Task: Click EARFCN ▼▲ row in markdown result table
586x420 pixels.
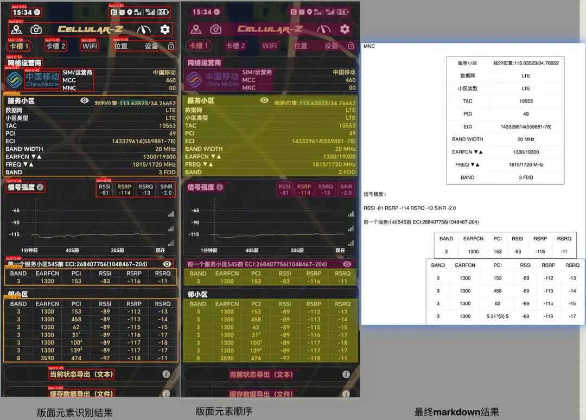Action: [x=505, y=152]
